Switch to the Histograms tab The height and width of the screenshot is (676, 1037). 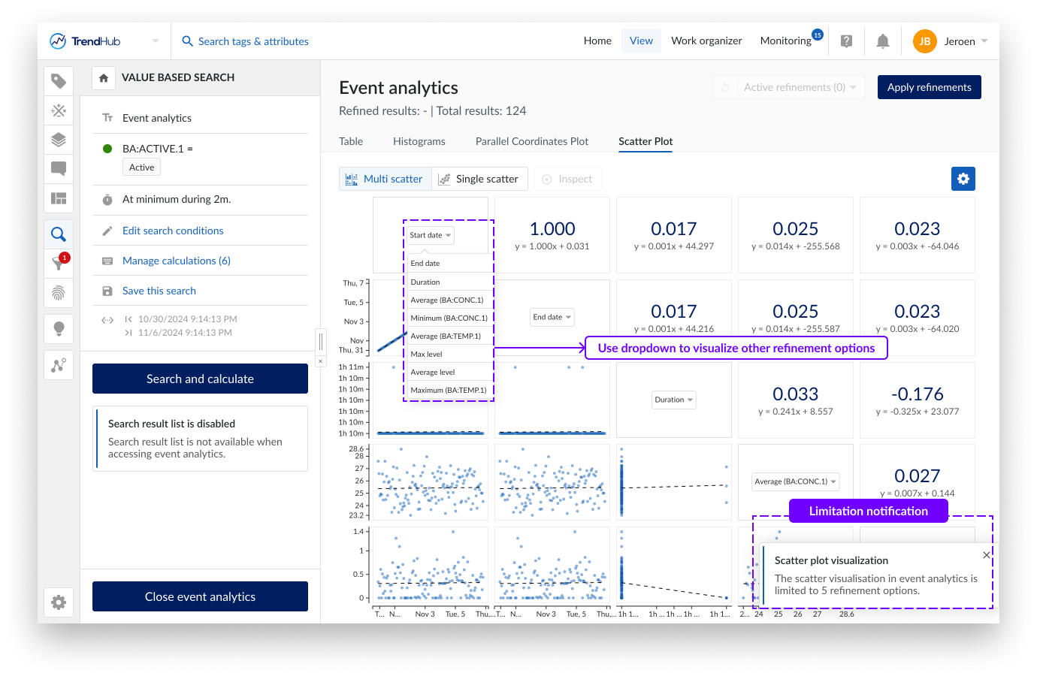point(419,141)
